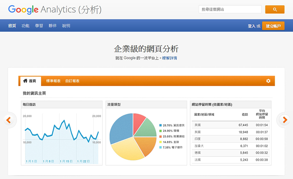This screenshot has width=293, height=179.
Task: Select the 印度 table row
Action: point(231,139)
